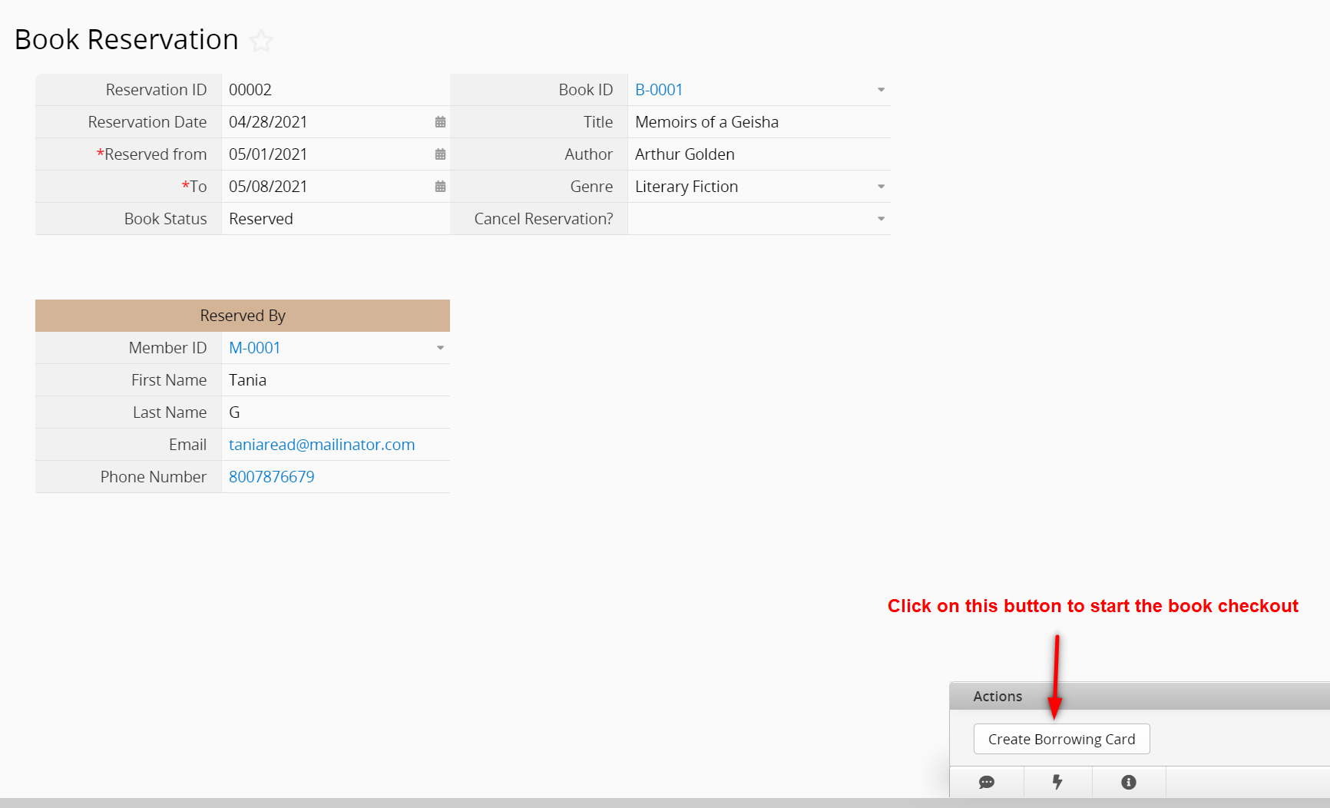The height and width of the screenshot is (808, 1330).
Task: Click the Book Status value Reserved
Action: point(261,219)
